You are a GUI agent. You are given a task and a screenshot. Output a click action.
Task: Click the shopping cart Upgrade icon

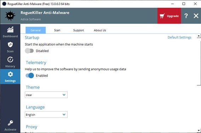[162, 16]
